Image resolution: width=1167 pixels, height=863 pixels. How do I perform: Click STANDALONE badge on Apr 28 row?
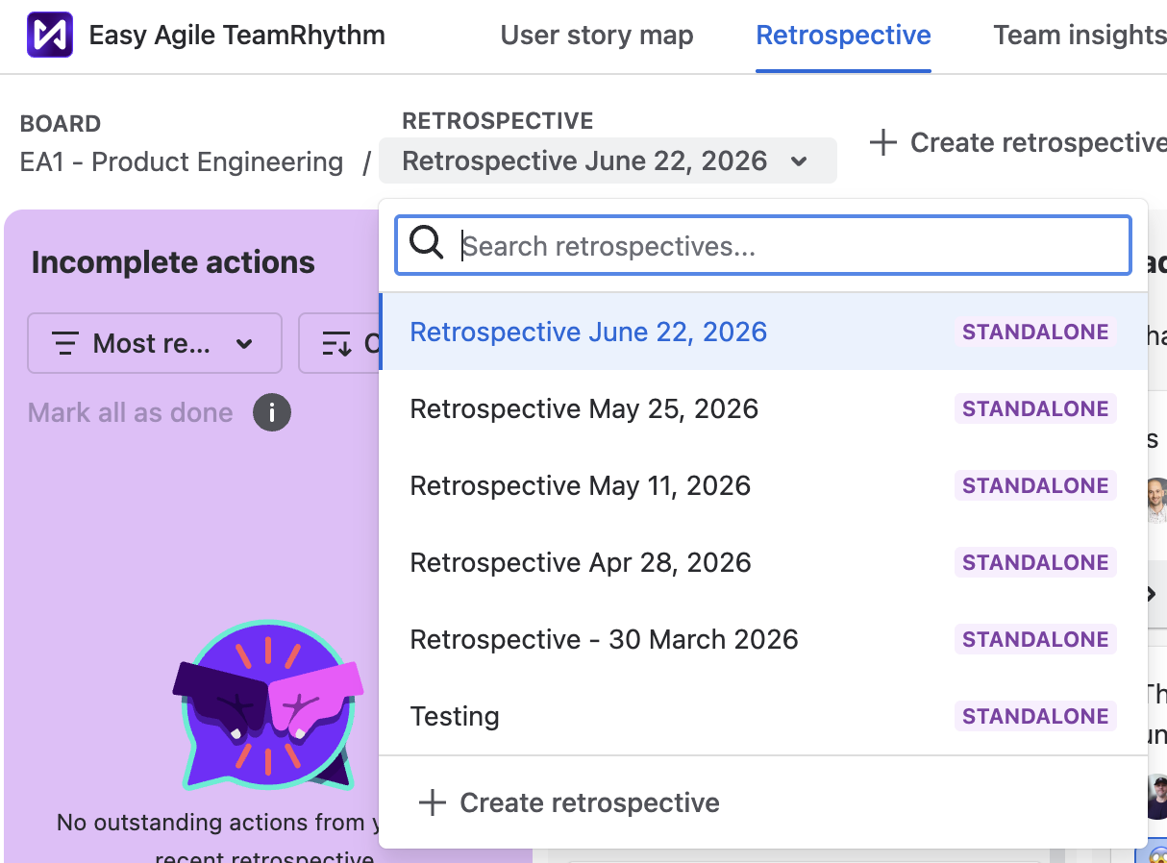click(1035, 562)
